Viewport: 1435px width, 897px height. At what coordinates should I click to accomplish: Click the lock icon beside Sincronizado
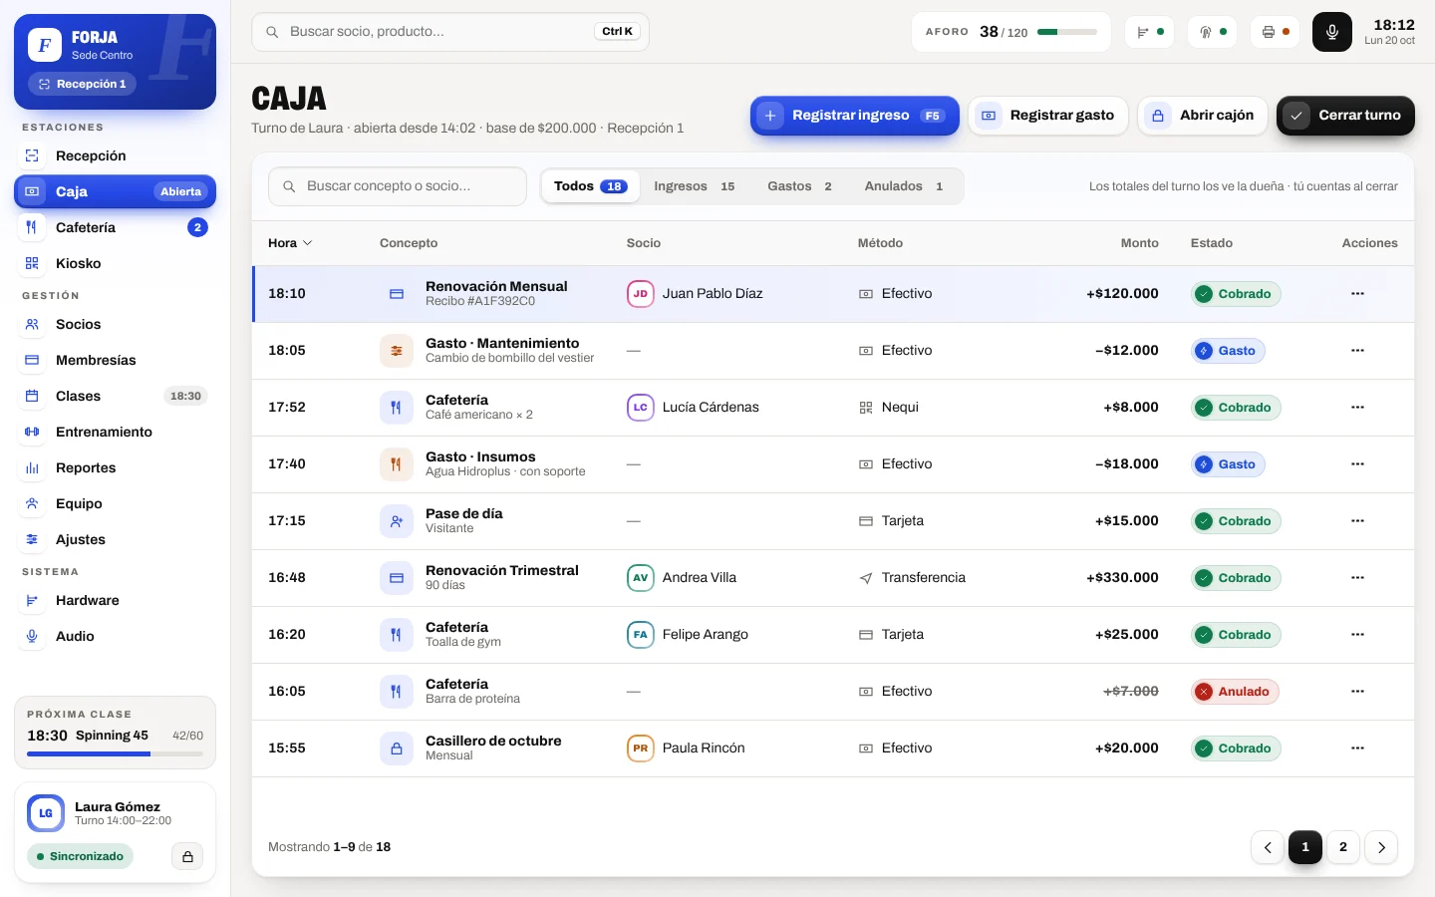point(187,856)
